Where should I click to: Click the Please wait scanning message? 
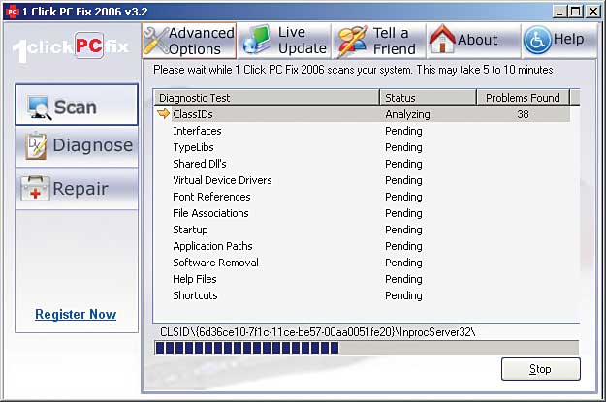coord(353,70)
